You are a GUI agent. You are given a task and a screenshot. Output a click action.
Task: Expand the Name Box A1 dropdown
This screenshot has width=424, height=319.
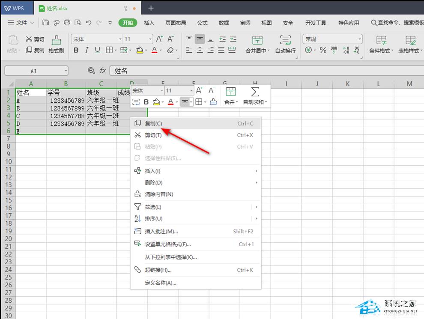[x=66, y=71]
